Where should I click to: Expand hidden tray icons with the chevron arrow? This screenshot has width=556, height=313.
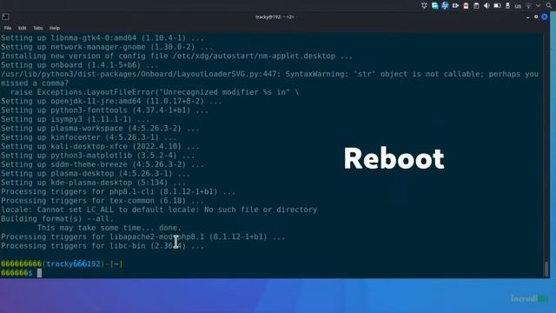click(x=539, y=6)
